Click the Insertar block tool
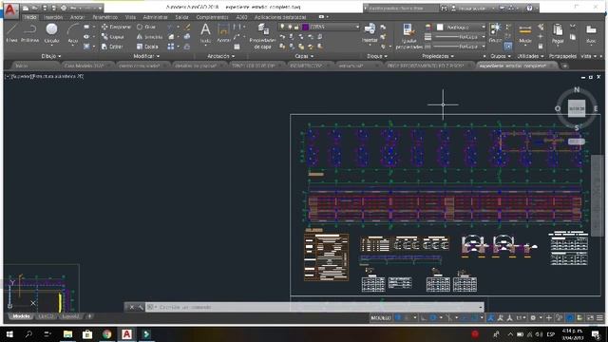 pos(370,33)
